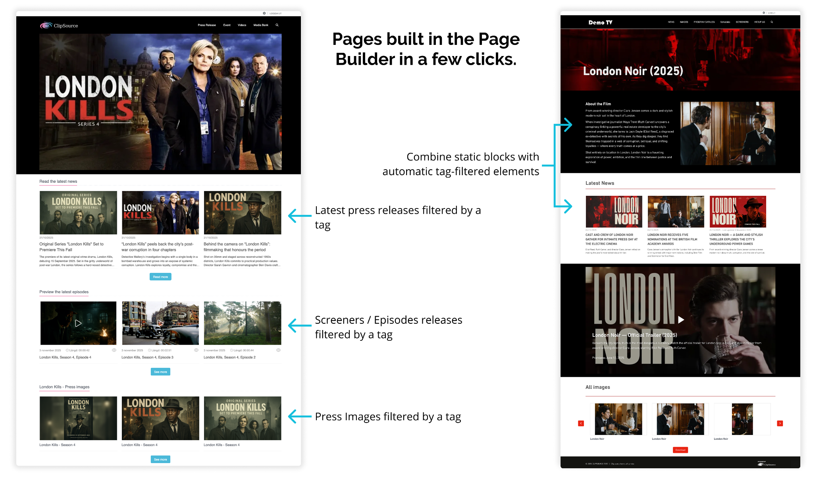This screenshot has height=479, width=813.
Task: Click the LOGGA UT logout link
Action: [x=275, y=14]
